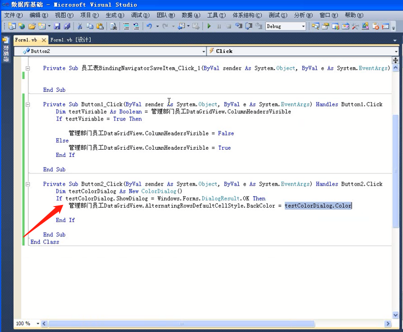The width and height of the screenshot is (403, 332).
Task: Uncomment the selected lines
Action: point(136,26)
